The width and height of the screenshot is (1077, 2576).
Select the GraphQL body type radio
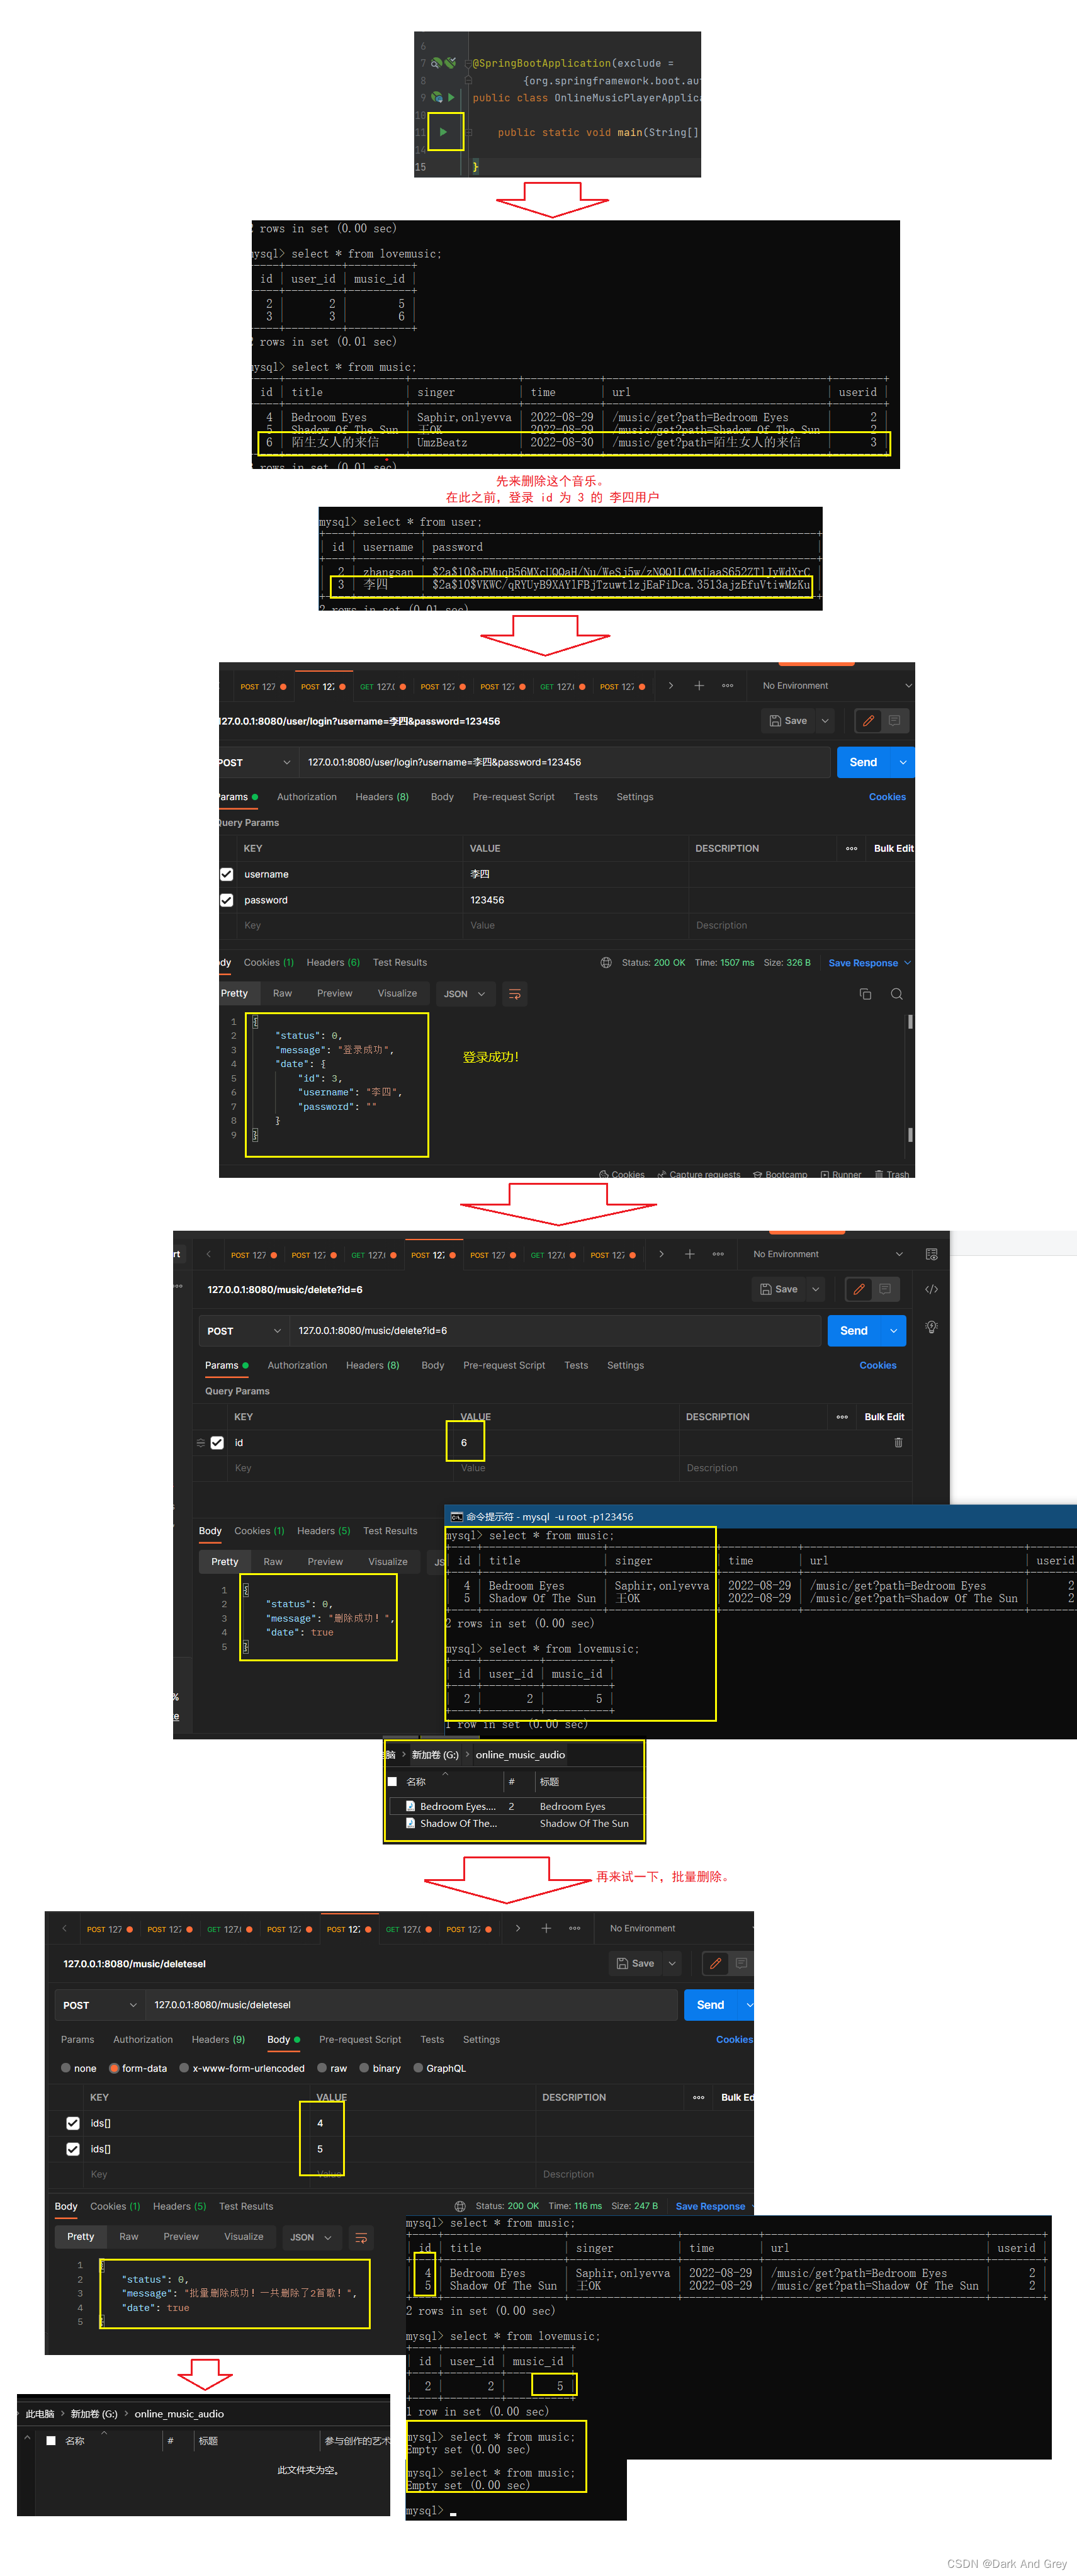419,2068
